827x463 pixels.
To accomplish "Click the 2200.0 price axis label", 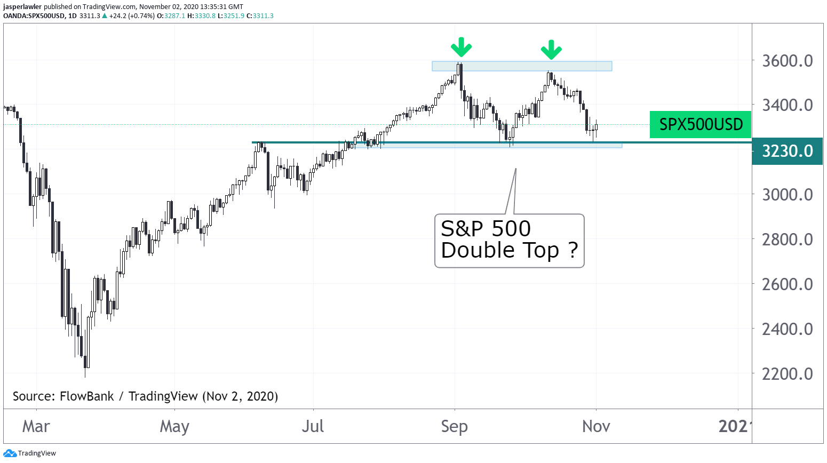I will 787,374.
